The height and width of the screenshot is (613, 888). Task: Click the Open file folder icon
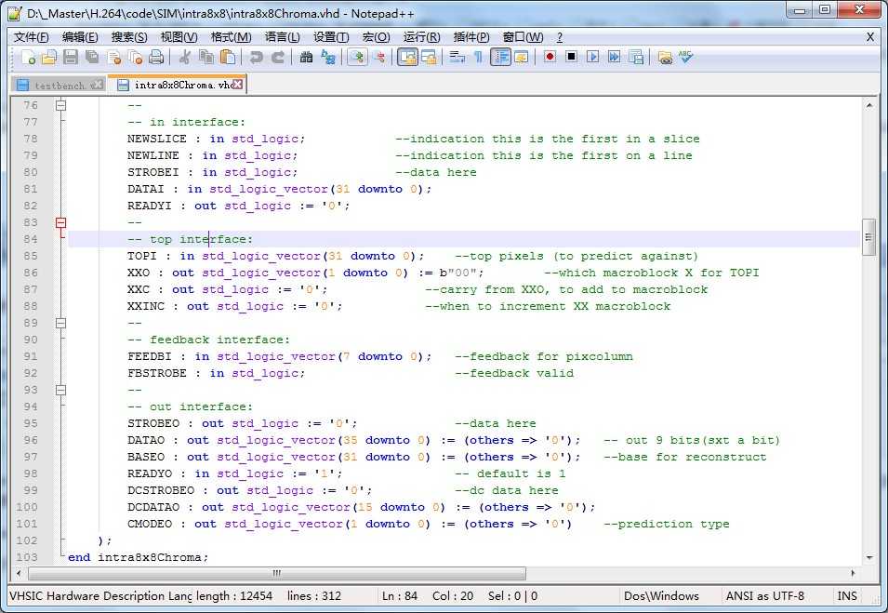pos(49,57)
